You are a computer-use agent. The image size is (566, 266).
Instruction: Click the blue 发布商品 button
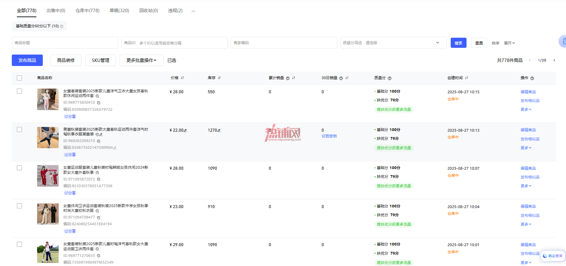[x=27, y=60]
